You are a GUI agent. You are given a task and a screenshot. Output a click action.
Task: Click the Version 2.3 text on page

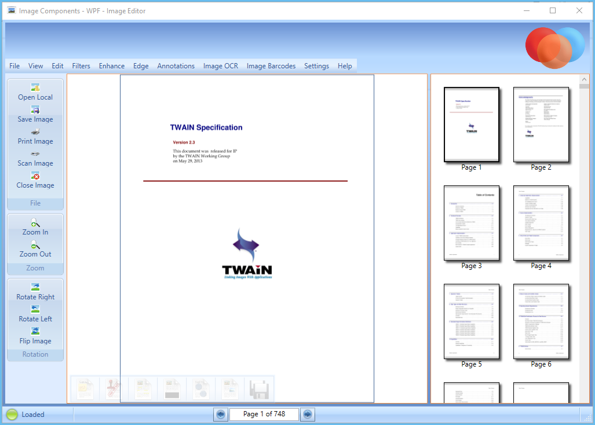[x=184, y=142]
